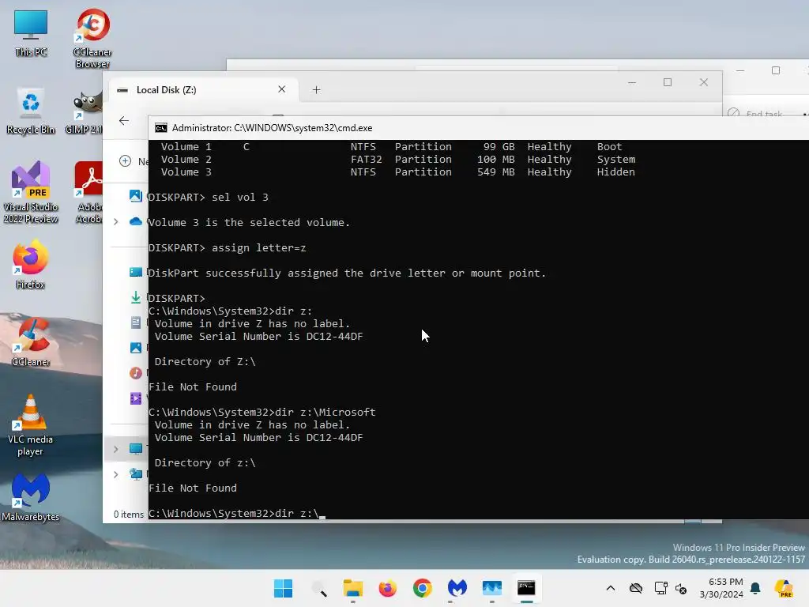Image resolution: width=809 pixels, height=607 pixels.
Task: Open Malwarebytes from the taskbar
Action: point(457,588)
